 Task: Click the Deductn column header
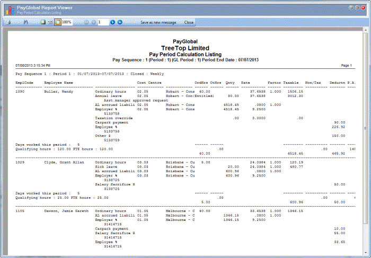pos(338,83)
